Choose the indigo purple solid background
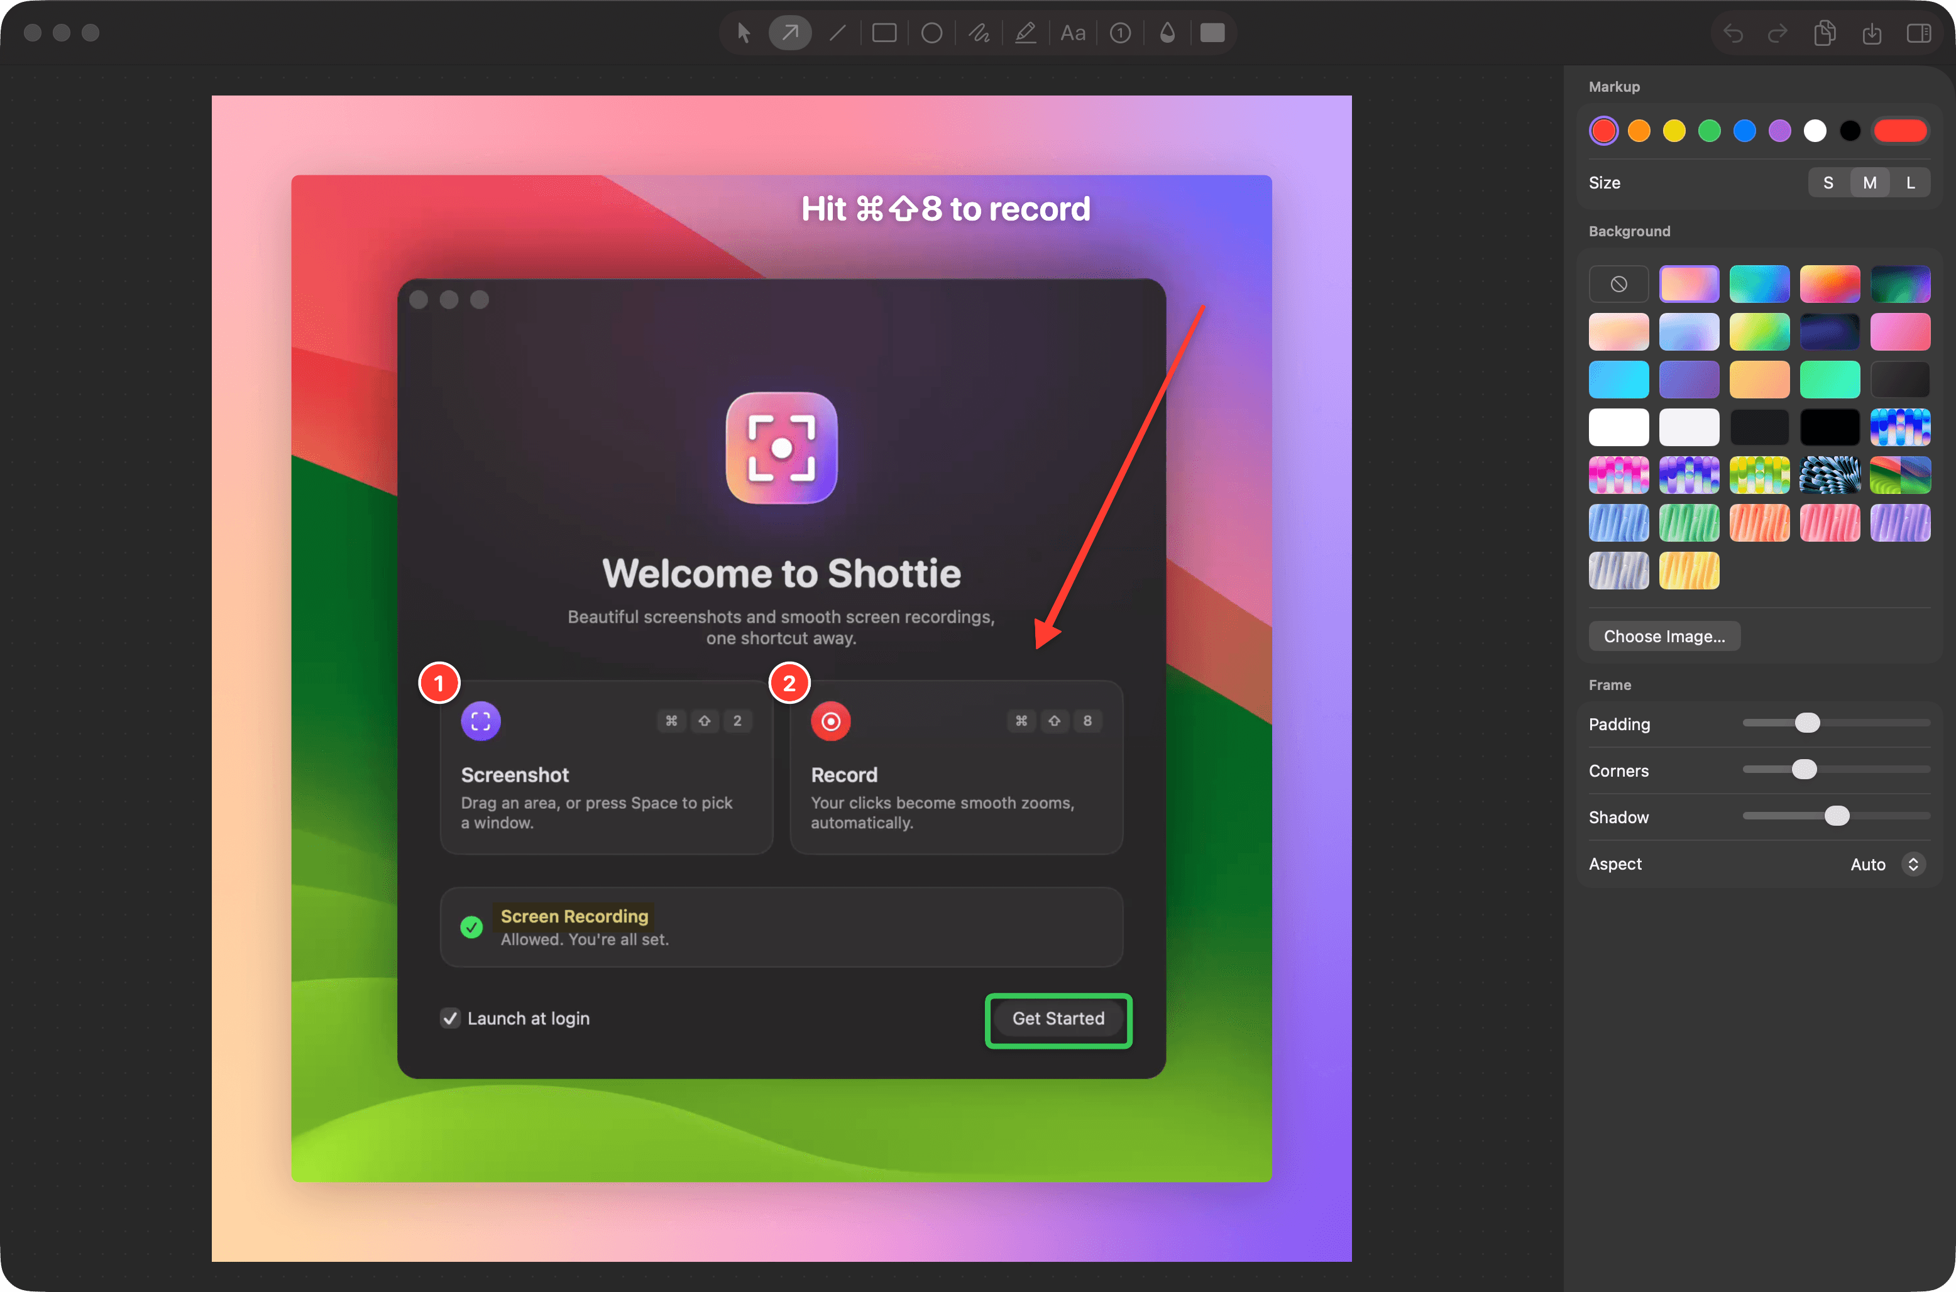 click(x=1688, y=380)
